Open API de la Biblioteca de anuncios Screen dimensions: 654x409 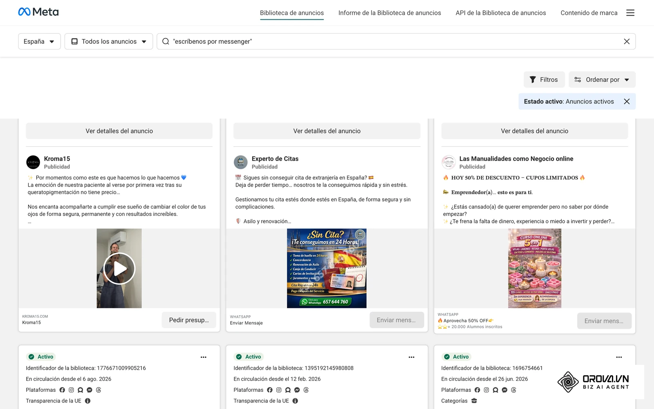tap(501, 13)
